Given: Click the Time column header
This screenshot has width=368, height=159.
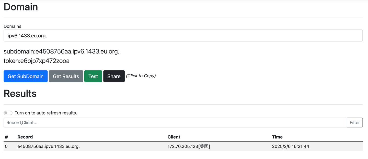Looking at the screenshot, I should pos(277,137).
